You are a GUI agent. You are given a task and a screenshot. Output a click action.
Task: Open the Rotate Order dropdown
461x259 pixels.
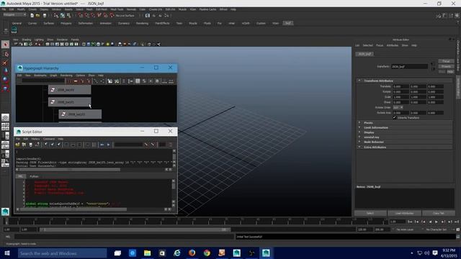(x=398, y=107)
